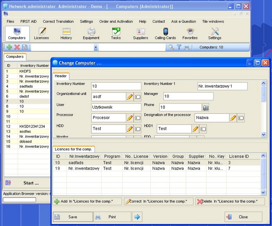
Task: Click the green plus add-record icon
Action: pos(10,47)
